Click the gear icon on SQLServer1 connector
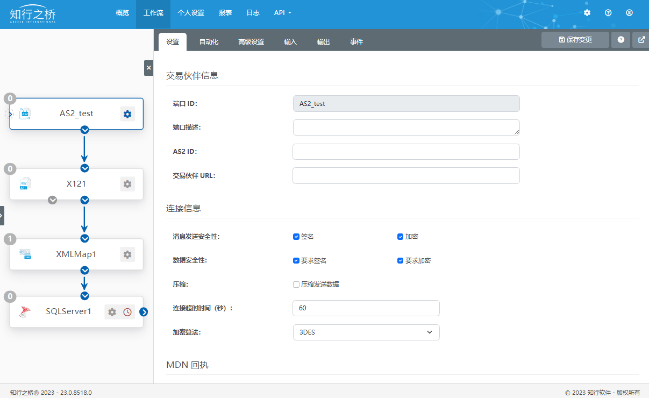649x398 pixels. click(112, 312)
